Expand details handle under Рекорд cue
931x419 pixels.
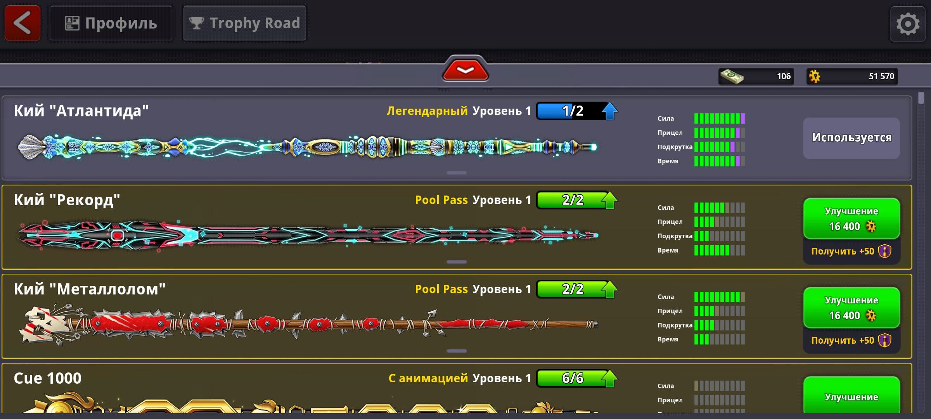pyautogui.click(x=457, y=262)
